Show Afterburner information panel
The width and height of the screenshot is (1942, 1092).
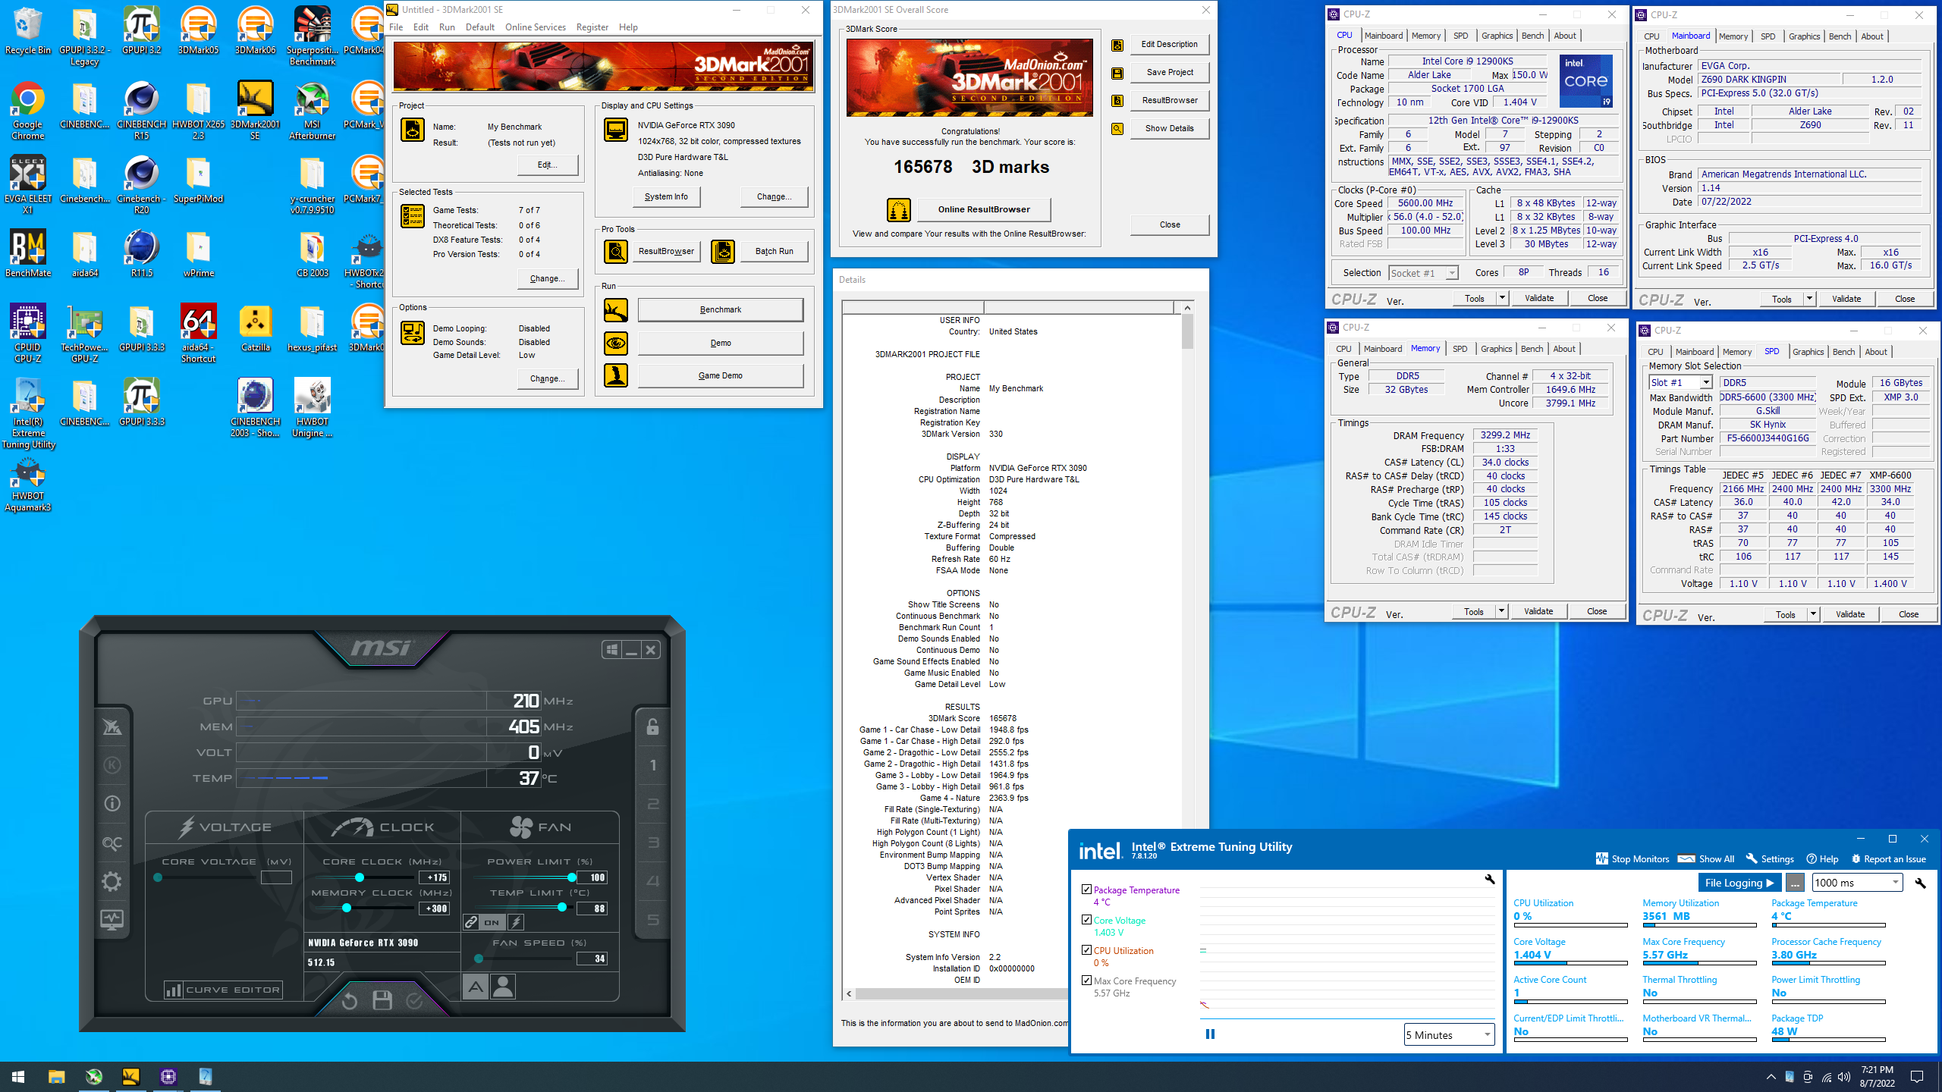point(112,803)
